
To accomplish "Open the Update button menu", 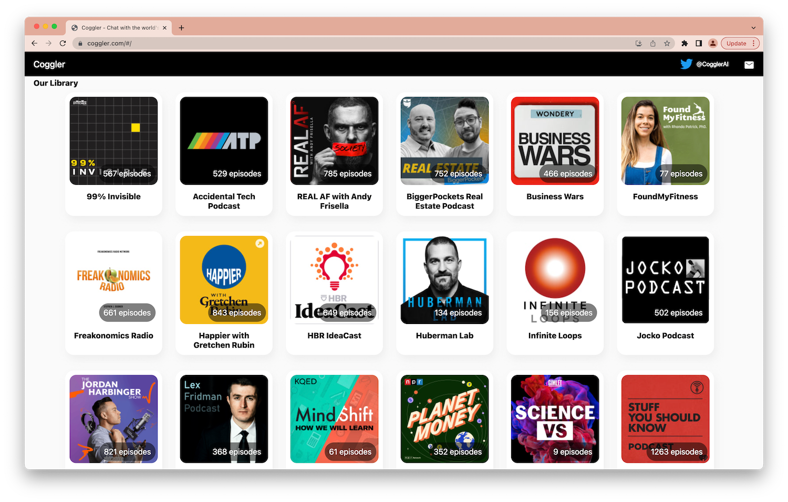I will [x=740, y=44].
